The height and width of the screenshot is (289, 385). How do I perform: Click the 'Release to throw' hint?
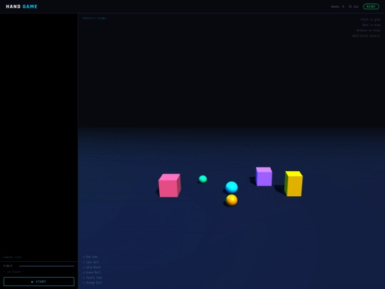(369, 30)
